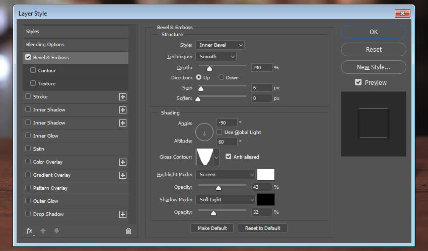Select the Outer Glow effect row
Screen dimensions: 428x251
pyautogui.click(x=76, y=201)
